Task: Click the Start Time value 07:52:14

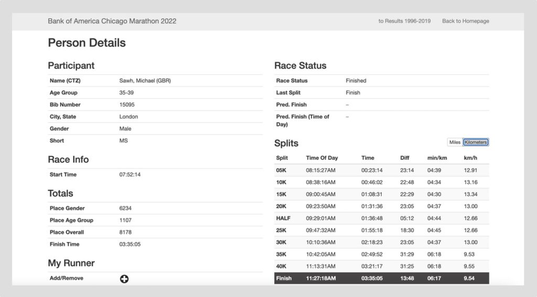Action: coord(130,174)
